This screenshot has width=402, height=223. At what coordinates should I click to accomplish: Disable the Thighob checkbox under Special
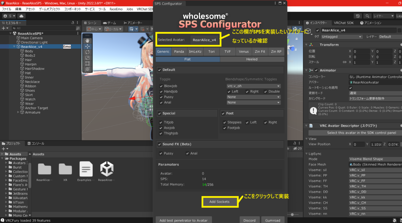(161, 133)
